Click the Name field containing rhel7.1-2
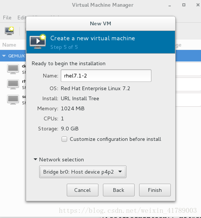The image size is (201, 218). (x=106, y=76)
